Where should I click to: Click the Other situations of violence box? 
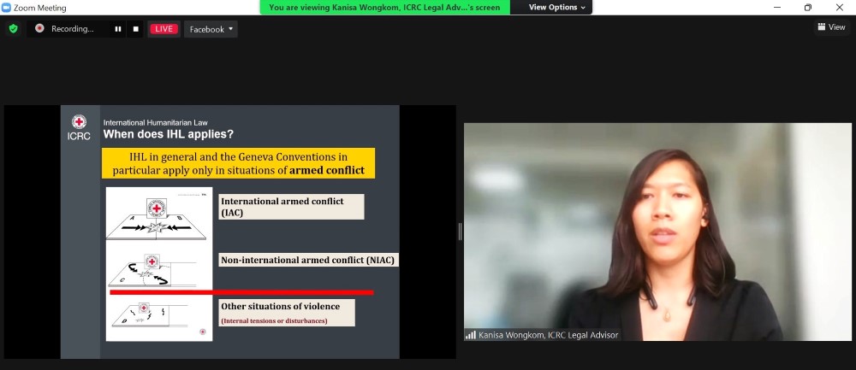pos(287,312)
